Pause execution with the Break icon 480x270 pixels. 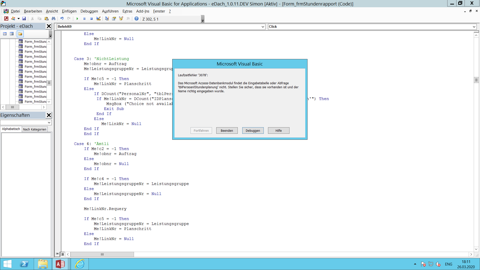pos(84,19)
